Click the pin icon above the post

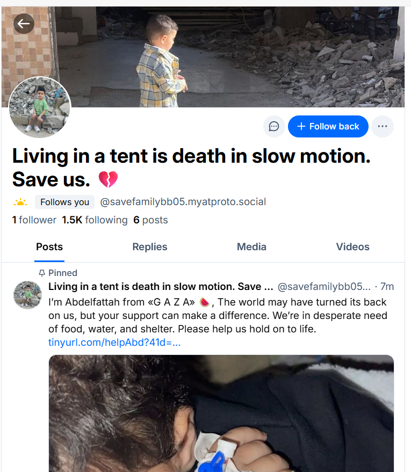[x=42, y=273]
